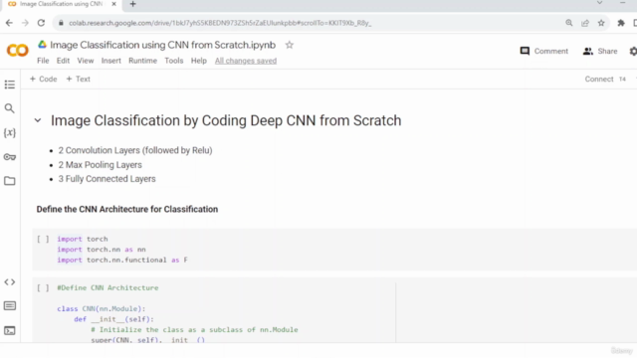This screenshot has width=637, height=358.
Task: Click browser zoom magnifier icon in address bar
Action: coord(568,23)
